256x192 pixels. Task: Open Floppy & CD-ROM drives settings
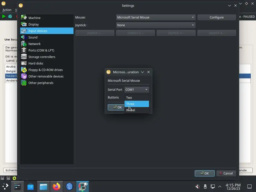tap(47, 70)
